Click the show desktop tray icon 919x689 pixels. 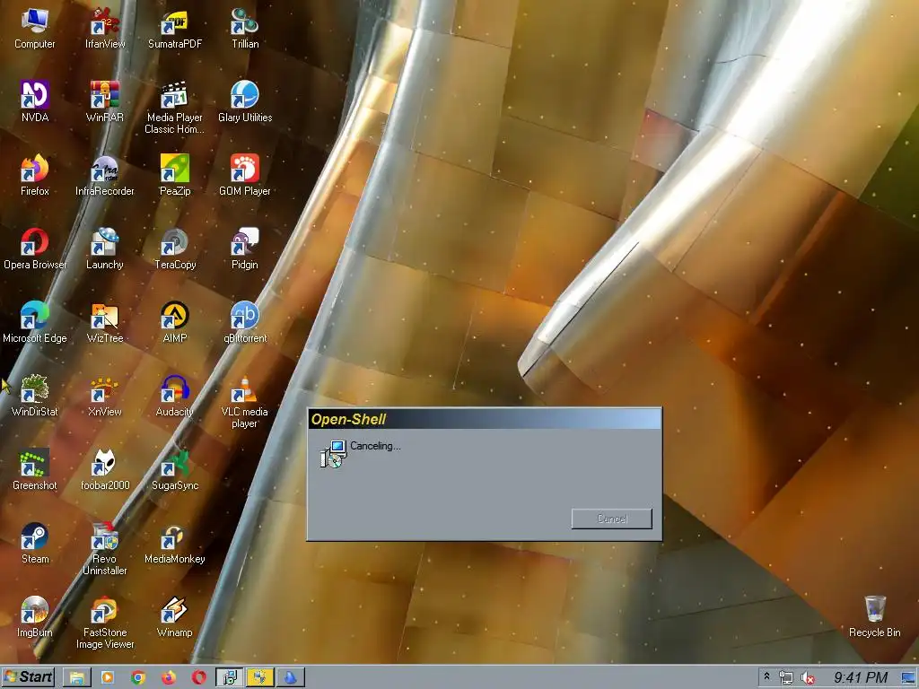pyautogui.click(x=909, y=678)
